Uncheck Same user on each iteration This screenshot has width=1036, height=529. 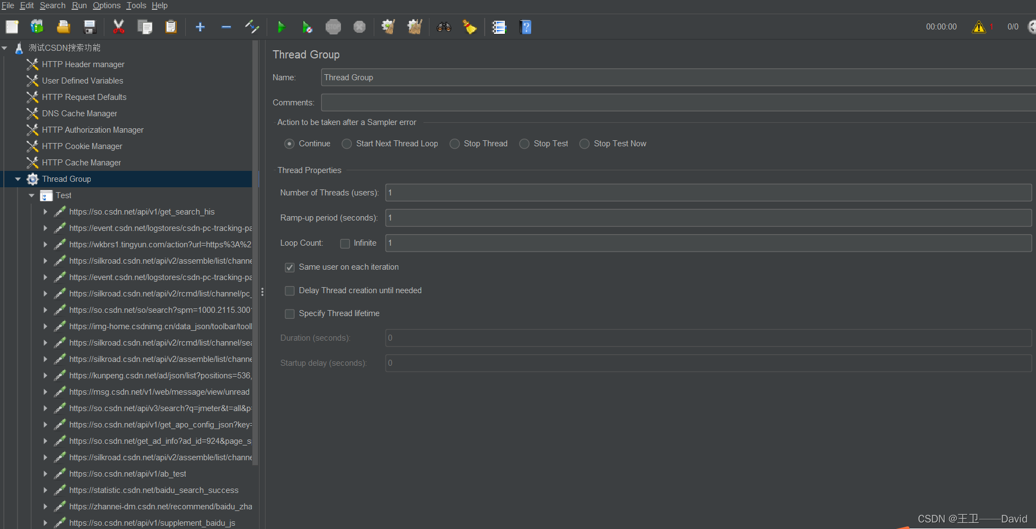tap(290, 268)
